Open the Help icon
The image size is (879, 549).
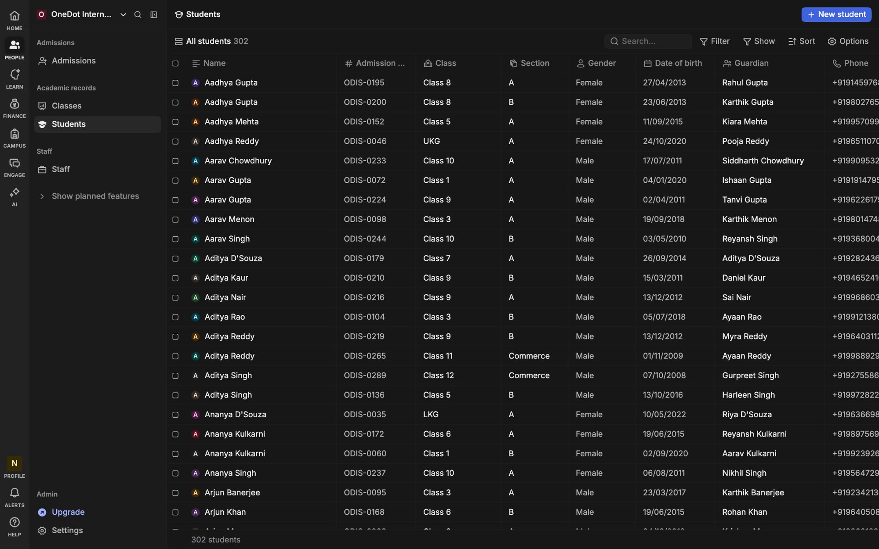coord(15,522)
